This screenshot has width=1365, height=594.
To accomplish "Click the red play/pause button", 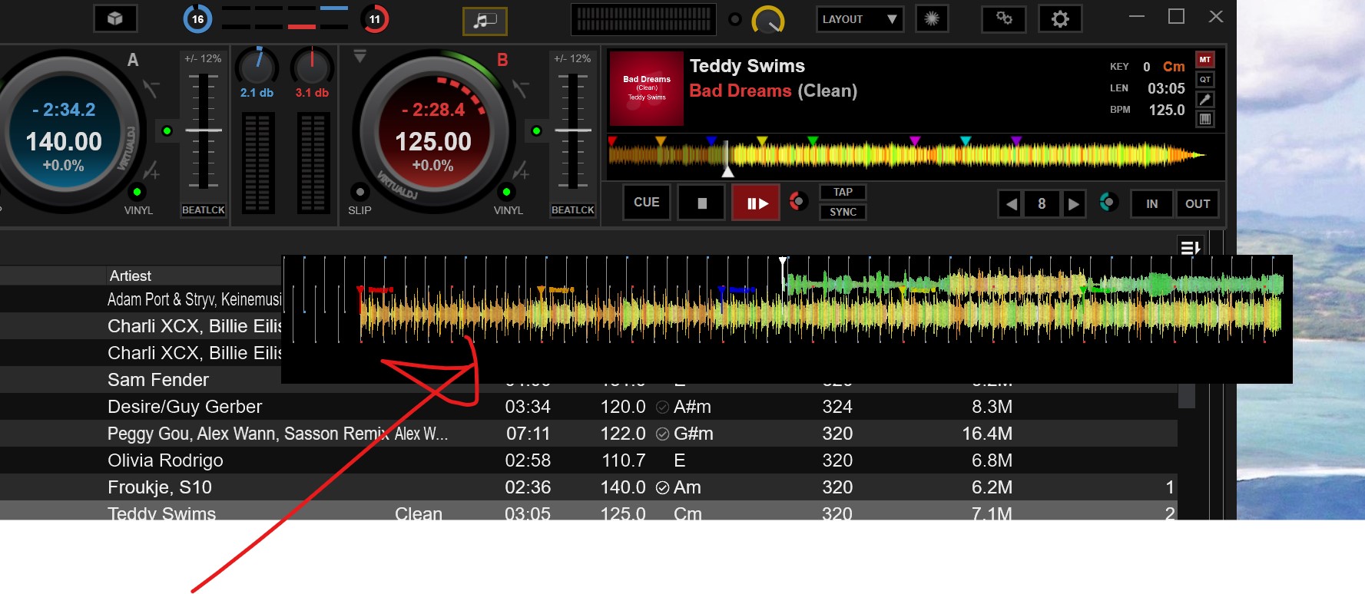I will pos(756,203).
